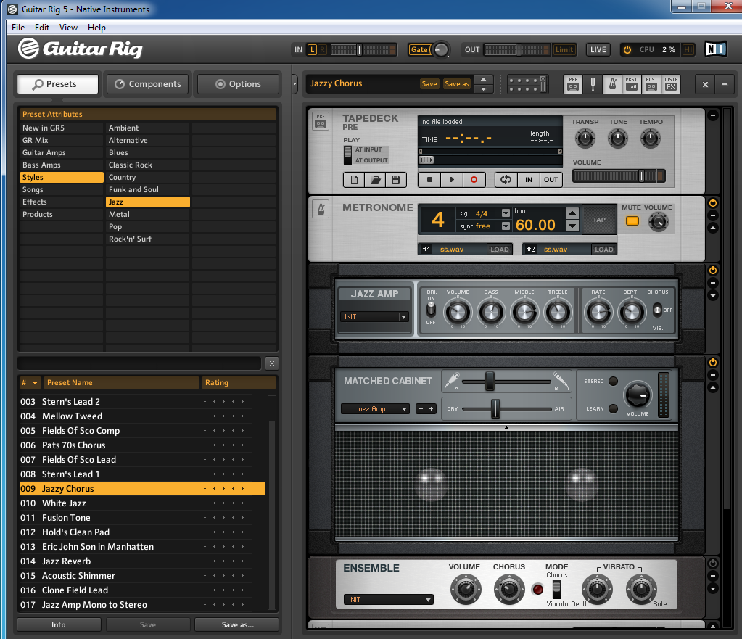The image size is (742, 639).
Task: Click Tapedeck Pre module icon
Action: pyautogui.click(x=321, y=120)
